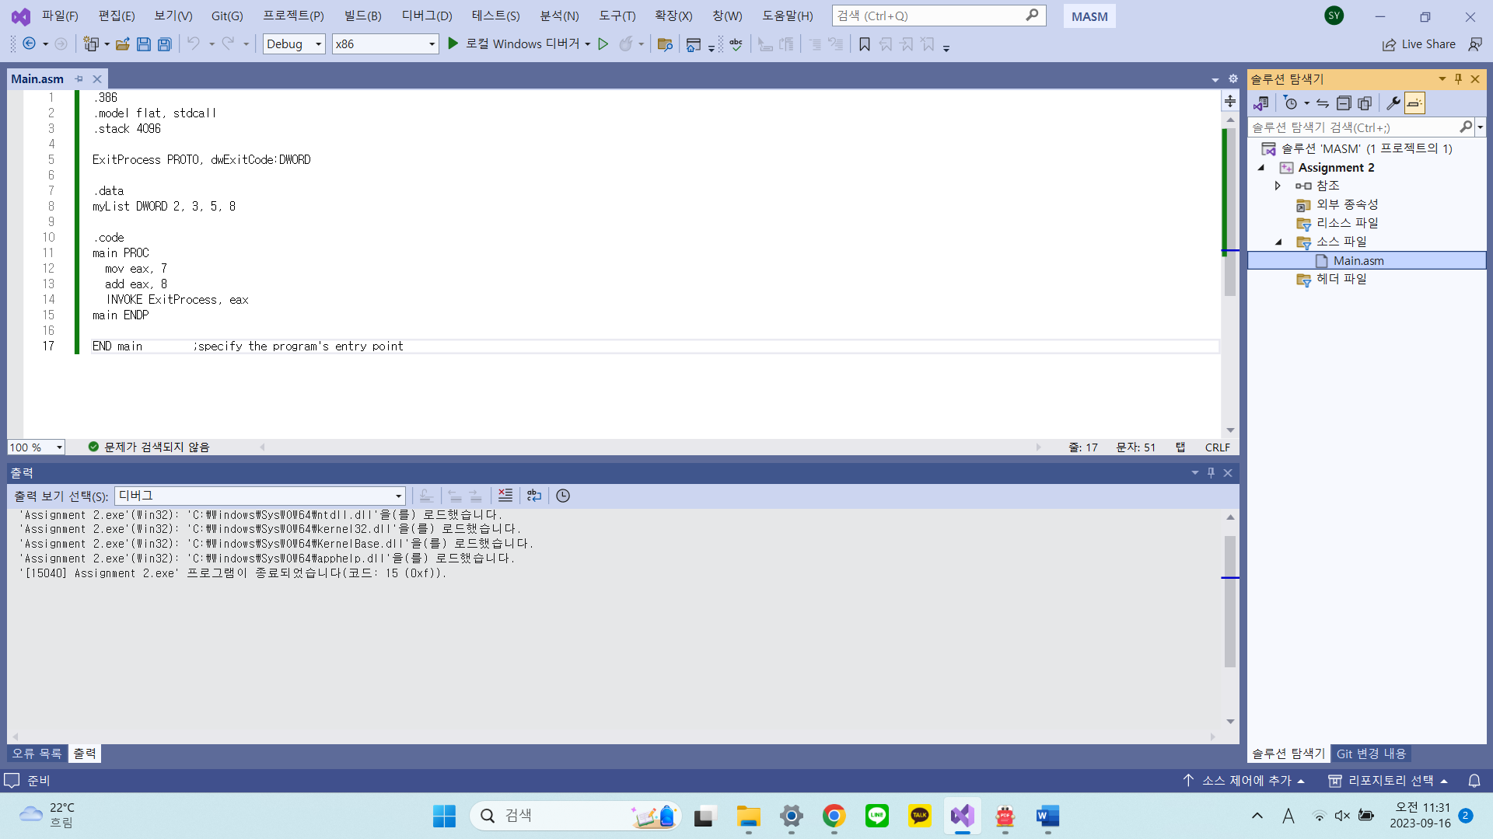Screen dimensions: 1493x839
Task: Switch to the Git 변경 내용 tab
Action: point(1371,754)
